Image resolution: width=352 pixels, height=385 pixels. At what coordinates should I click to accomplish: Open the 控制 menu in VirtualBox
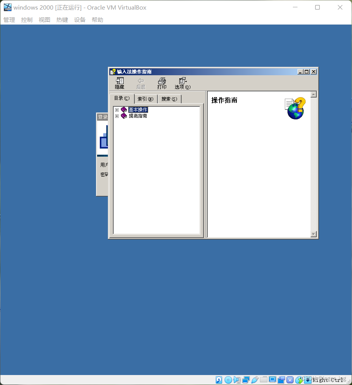coord(27,20)
